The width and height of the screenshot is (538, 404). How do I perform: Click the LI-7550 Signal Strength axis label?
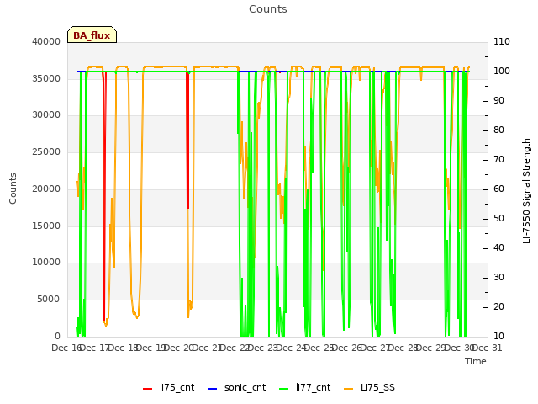[x=526, y=191]
